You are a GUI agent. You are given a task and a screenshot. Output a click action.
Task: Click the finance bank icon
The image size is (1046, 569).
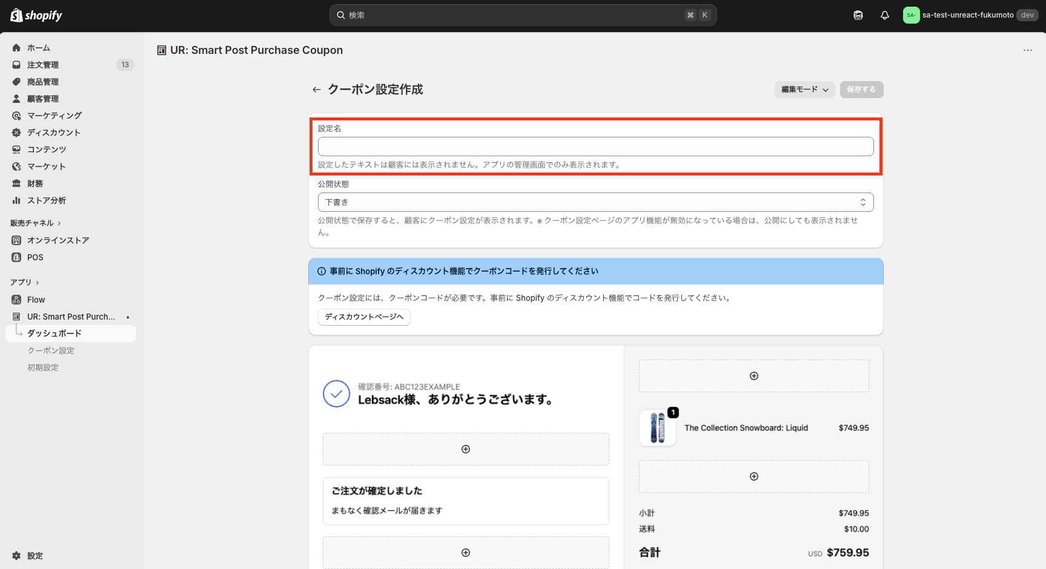tap(16, 183)
